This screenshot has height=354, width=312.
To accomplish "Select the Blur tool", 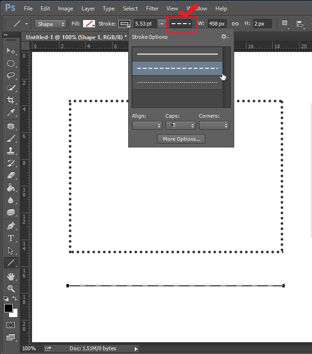I will tap(11, 200).
